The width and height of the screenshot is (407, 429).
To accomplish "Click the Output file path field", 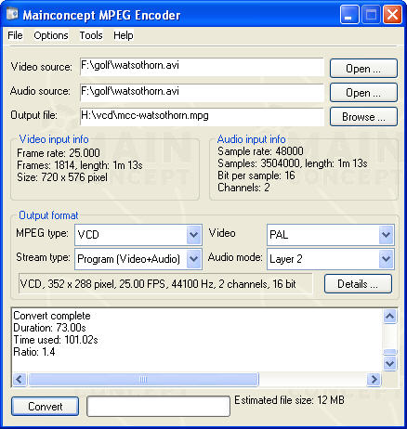I will coord(202,116).
